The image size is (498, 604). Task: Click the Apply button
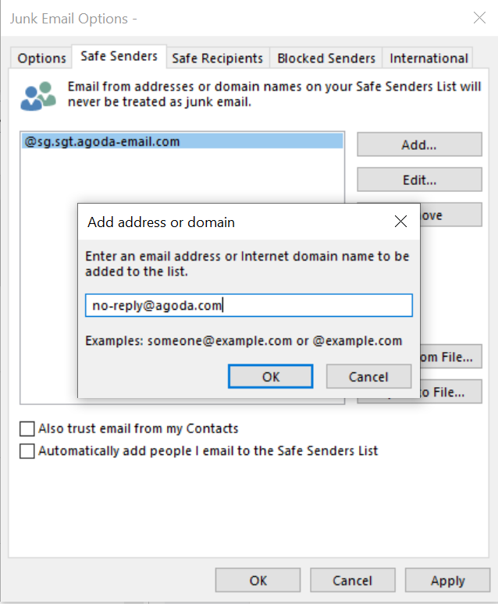coord(447,580)
